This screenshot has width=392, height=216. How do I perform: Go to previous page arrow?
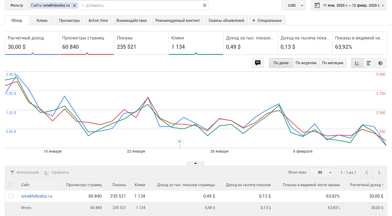click(367, 173)
